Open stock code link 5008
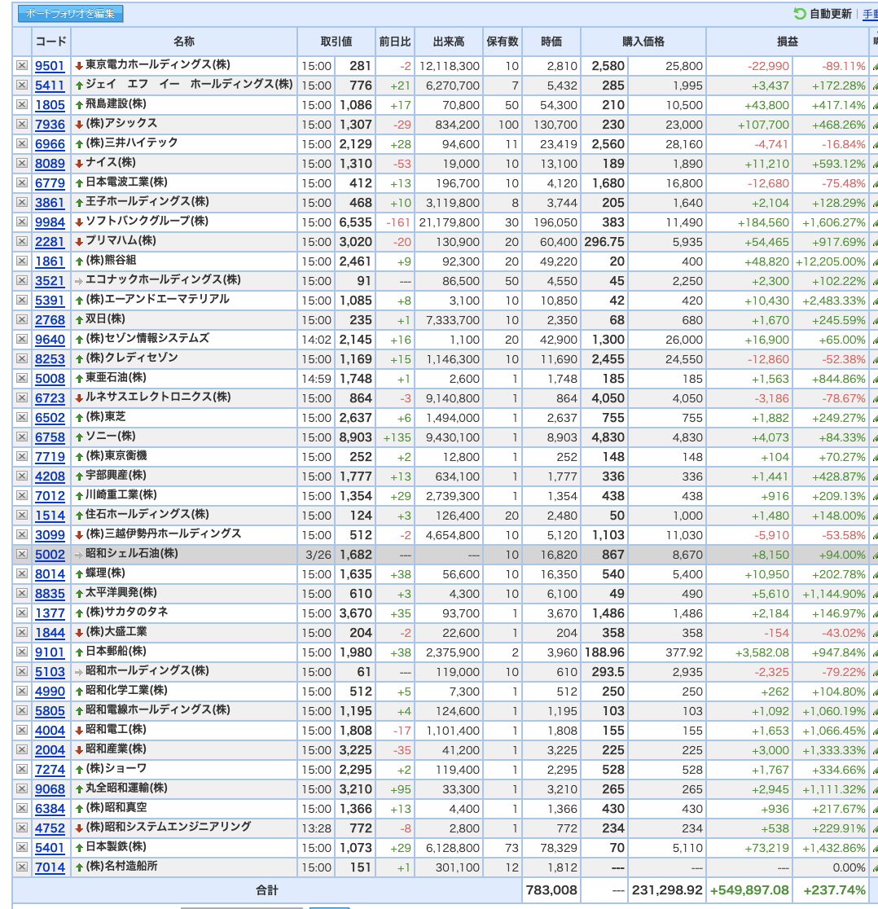878x909 pixels. [50, 379]
